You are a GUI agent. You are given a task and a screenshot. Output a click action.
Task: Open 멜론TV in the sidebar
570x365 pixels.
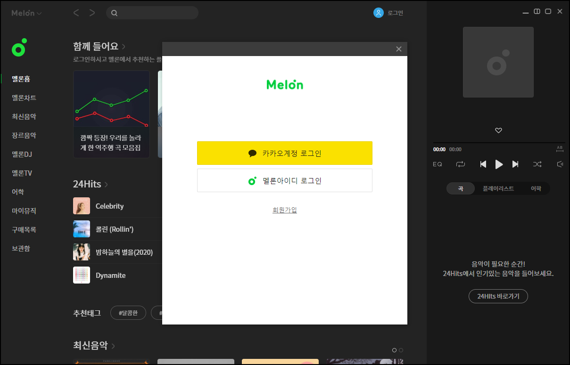(22, 173)
